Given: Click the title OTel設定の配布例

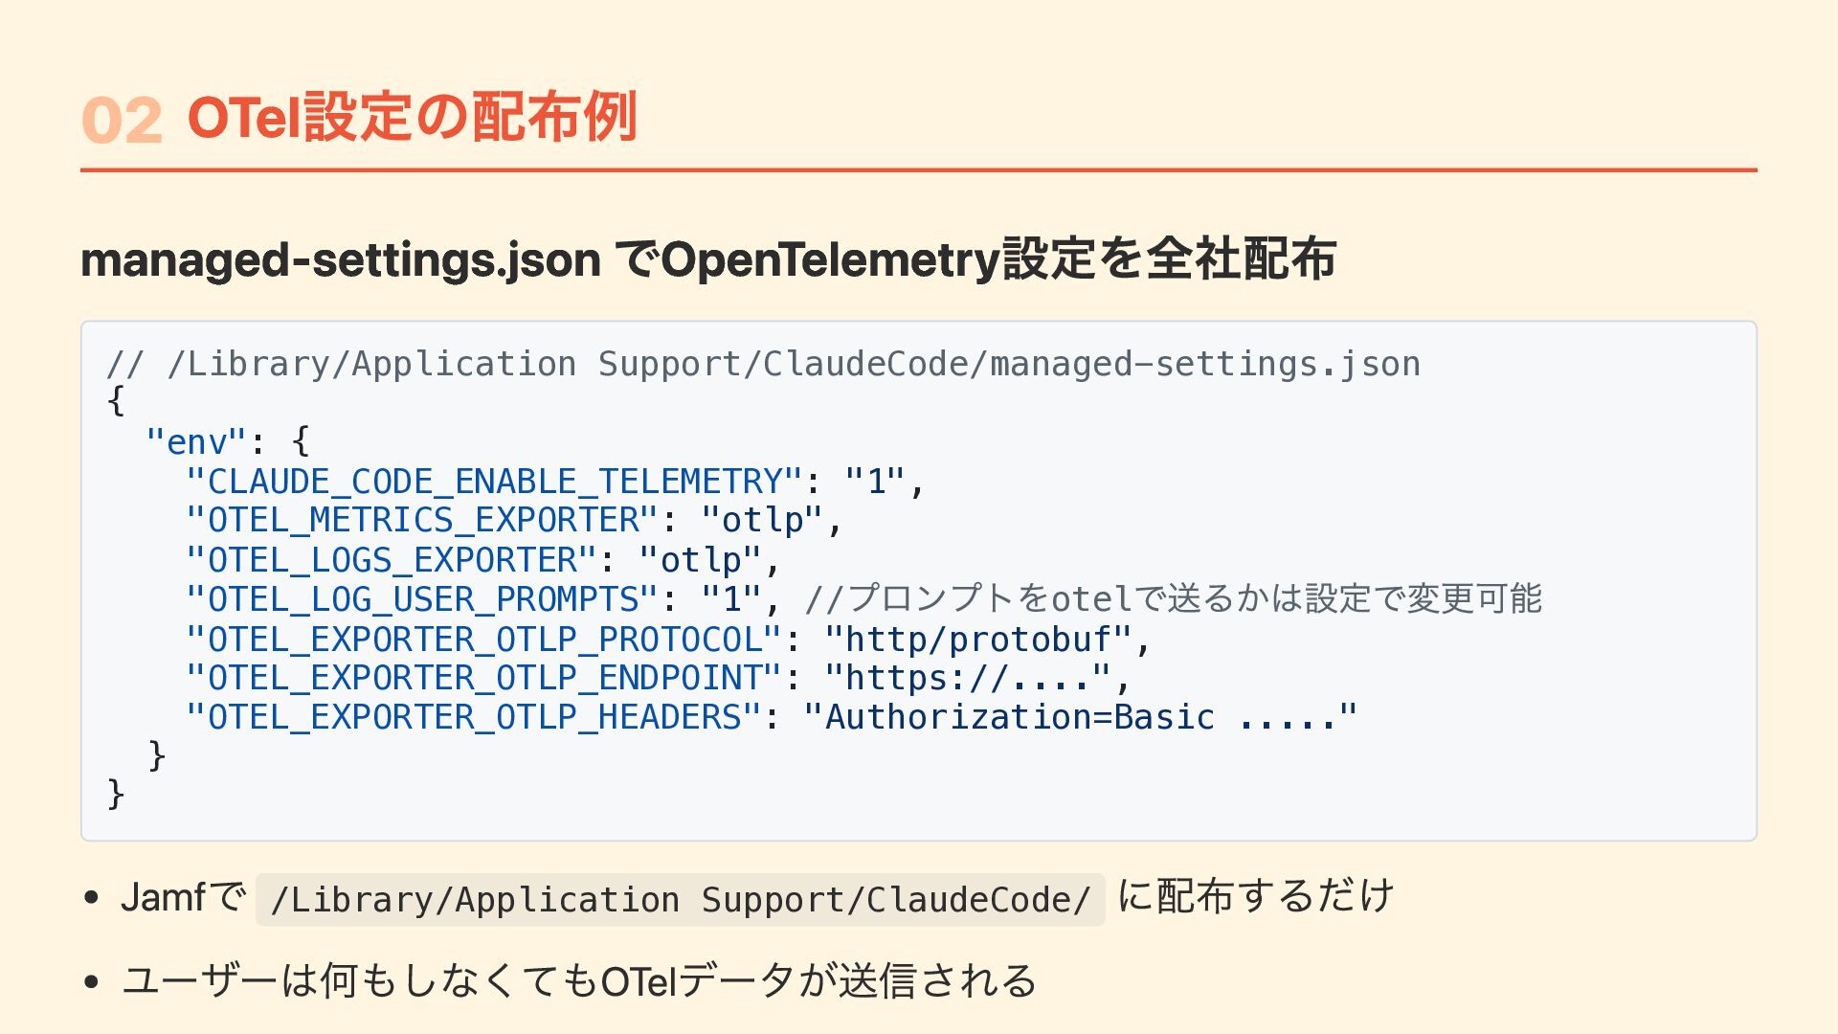Looking at the screenshot, I should pyautogui.click(x=412, y=119).
